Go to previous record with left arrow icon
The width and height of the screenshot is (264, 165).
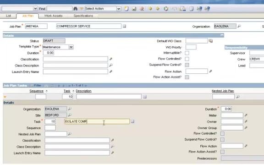[150, 9]
